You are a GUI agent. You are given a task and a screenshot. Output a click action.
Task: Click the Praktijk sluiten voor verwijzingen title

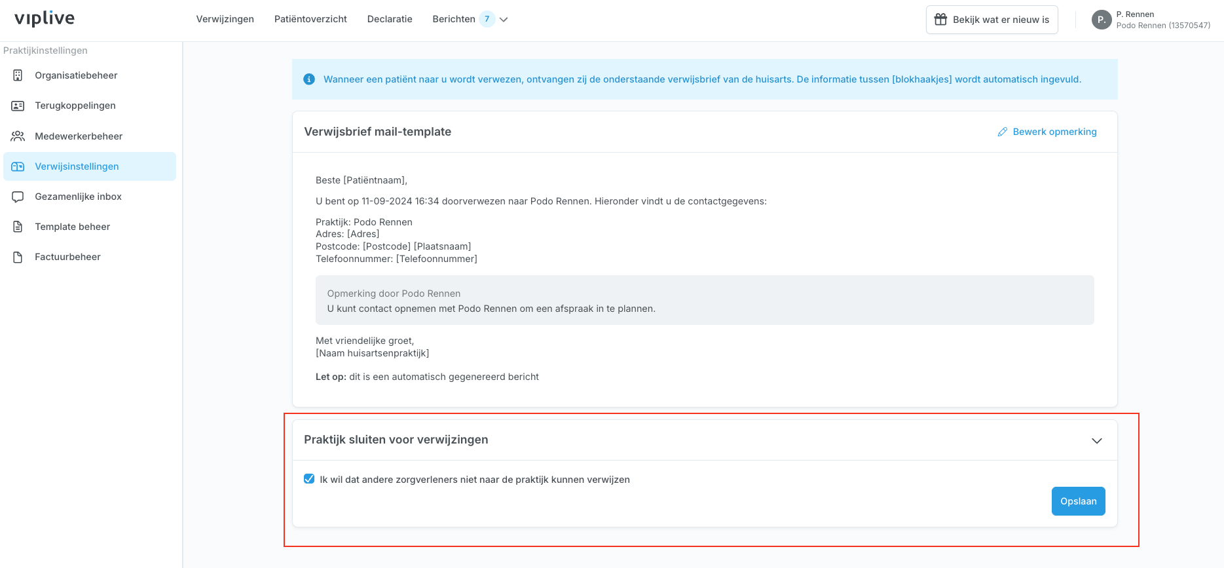click(396, 440)
